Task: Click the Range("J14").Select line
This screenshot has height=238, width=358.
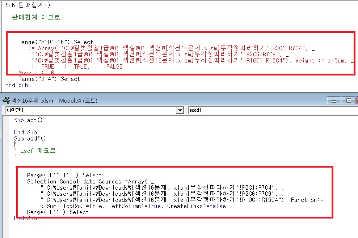Action: pos(49,79)
